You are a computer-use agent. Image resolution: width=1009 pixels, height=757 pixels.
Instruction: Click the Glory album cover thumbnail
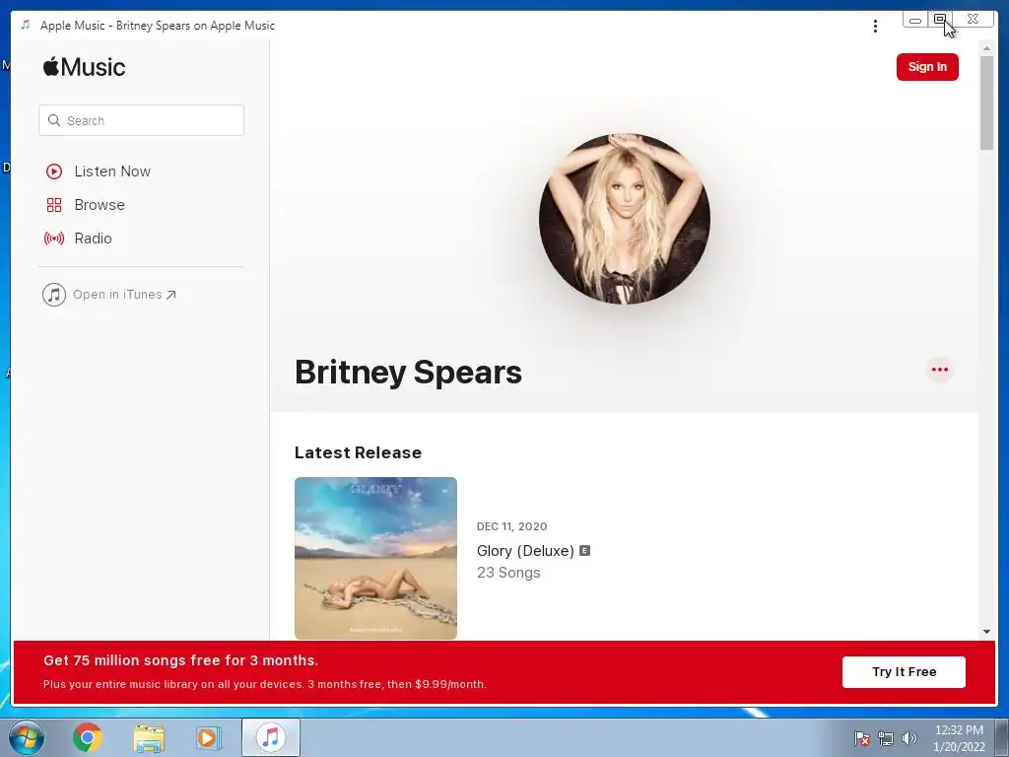pos(375,558)
